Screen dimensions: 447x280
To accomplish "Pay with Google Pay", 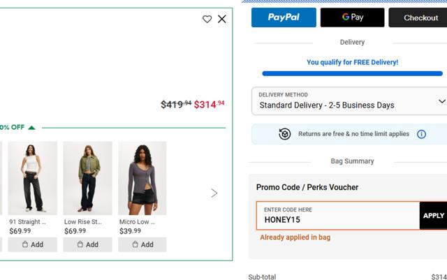I will [x=352, y=17].
